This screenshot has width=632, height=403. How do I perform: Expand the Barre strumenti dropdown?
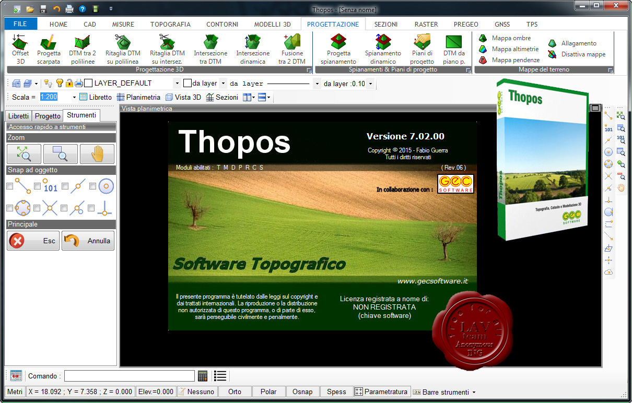474,392
